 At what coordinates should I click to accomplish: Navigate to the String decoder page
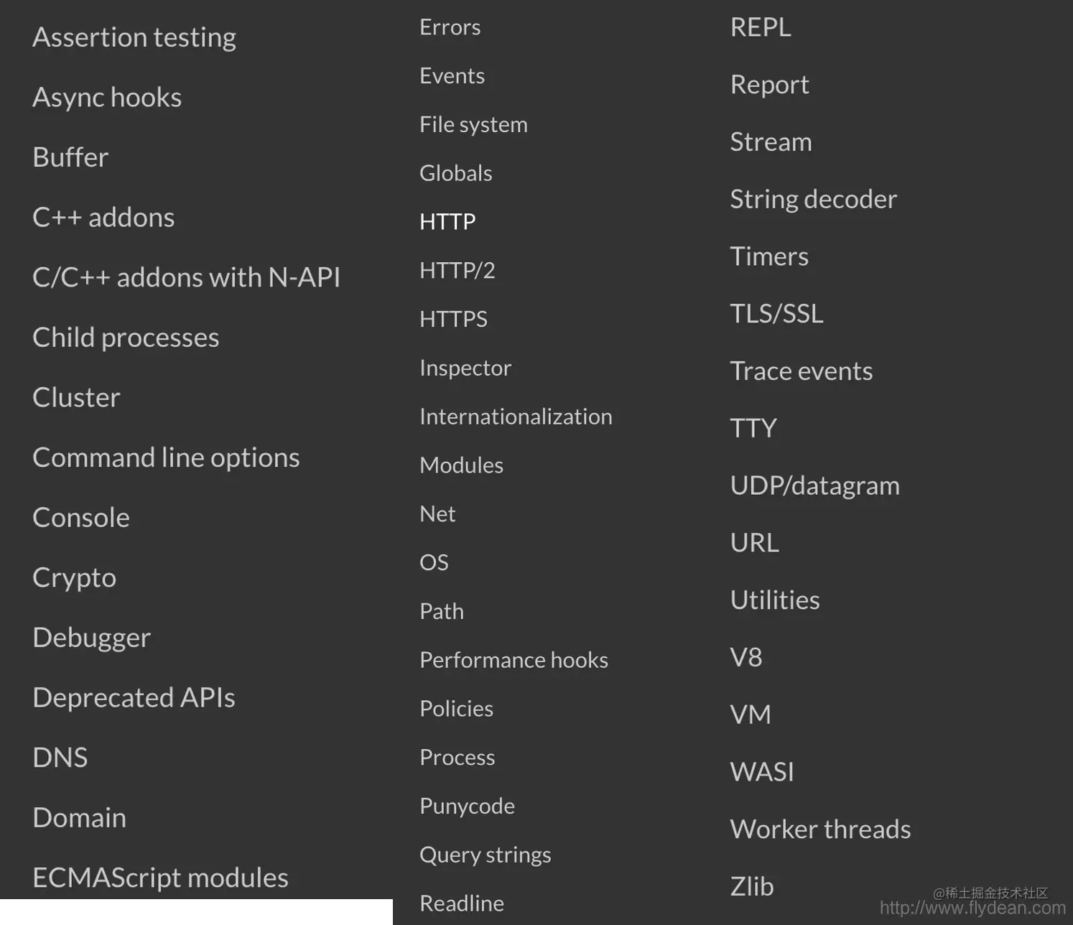[x=813, y=200]
